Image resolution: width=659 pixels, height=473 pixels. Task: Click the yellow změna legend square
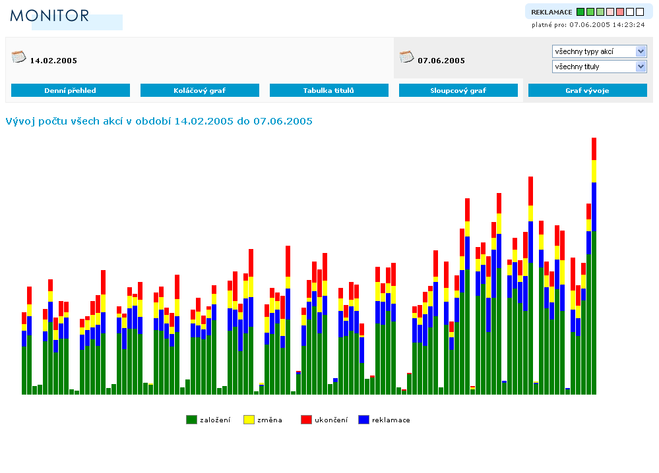click(x=249, y=420)
